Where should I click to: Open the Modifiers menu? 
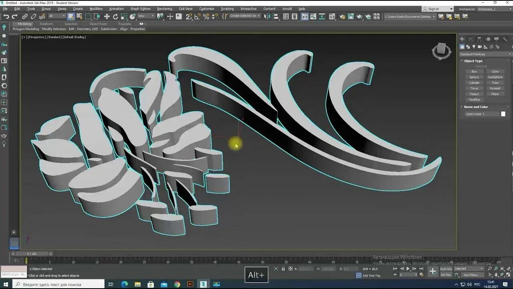[x=96, y=9]
